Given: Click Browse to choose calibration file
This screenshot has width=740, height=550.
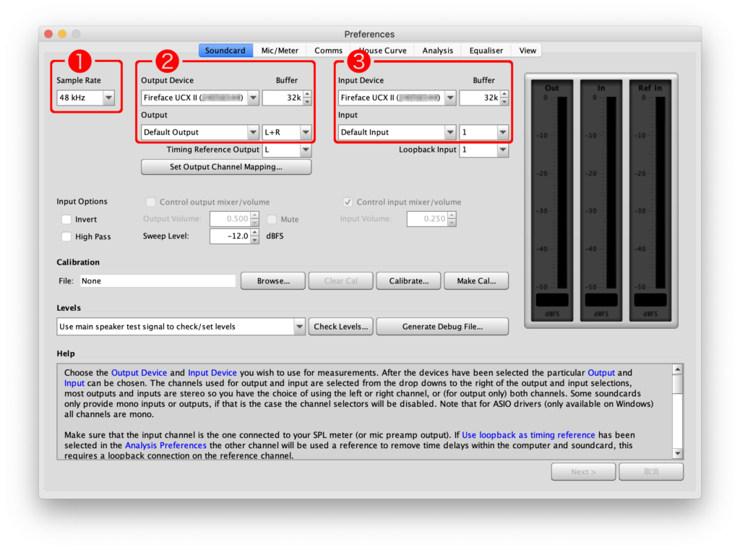Looking at the screenshot, I should click(273, 280).
